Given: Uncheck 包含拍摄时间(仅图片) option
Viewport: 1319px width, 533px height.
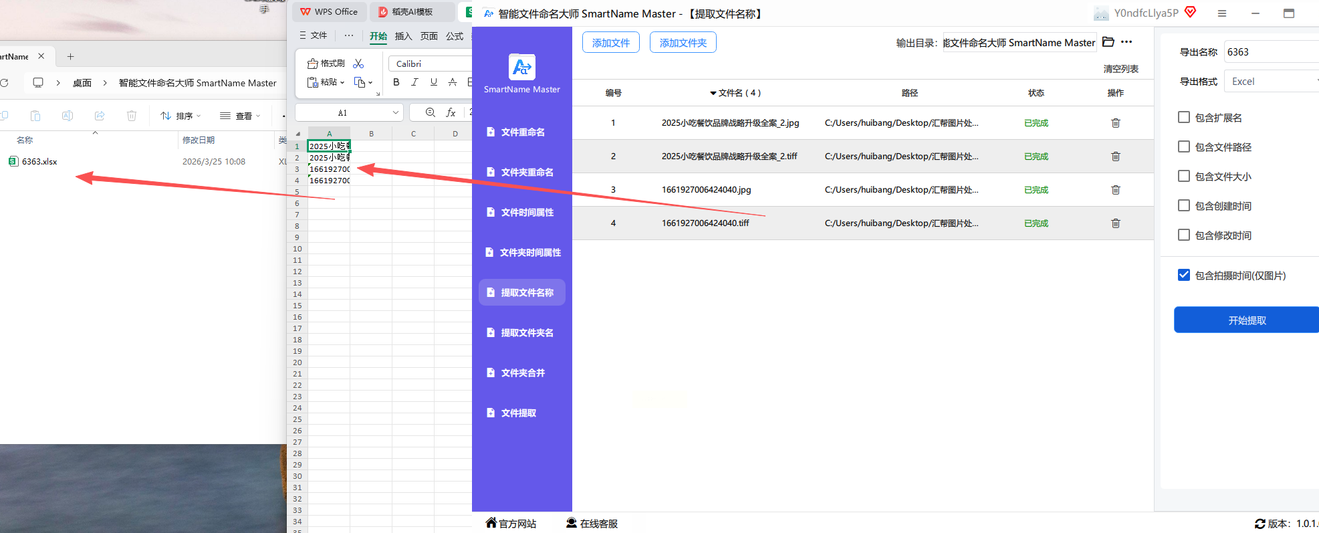Looking at the screenshot, I should click(x=1183, y=275).
